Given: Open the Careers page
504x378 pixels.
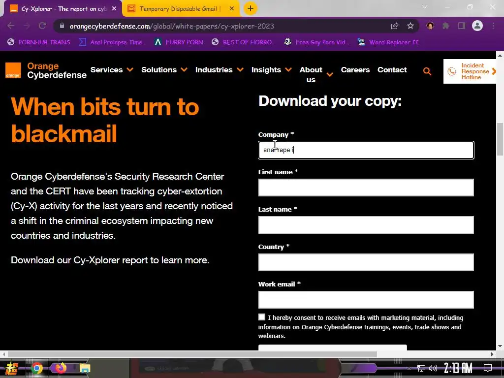Looking at the screenshot, I should pyautogui.click(x=355, y=70).
